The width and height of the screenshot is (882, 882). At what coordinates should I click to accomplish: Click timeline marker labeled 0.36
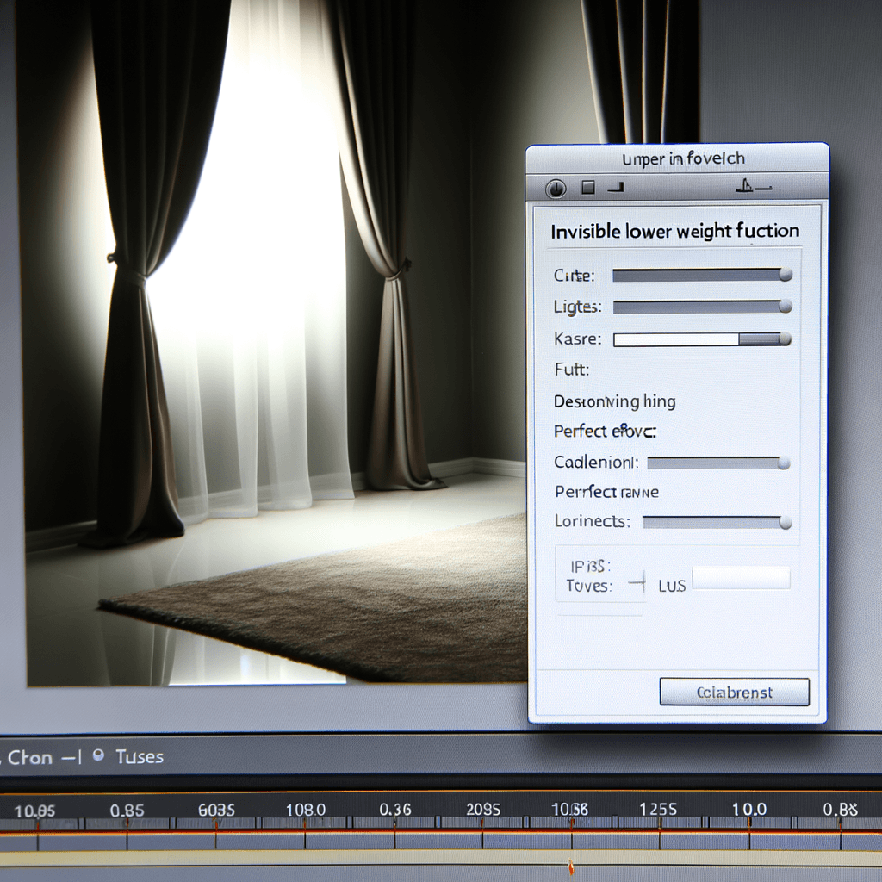pyautogui.click(x=394, y=810)
